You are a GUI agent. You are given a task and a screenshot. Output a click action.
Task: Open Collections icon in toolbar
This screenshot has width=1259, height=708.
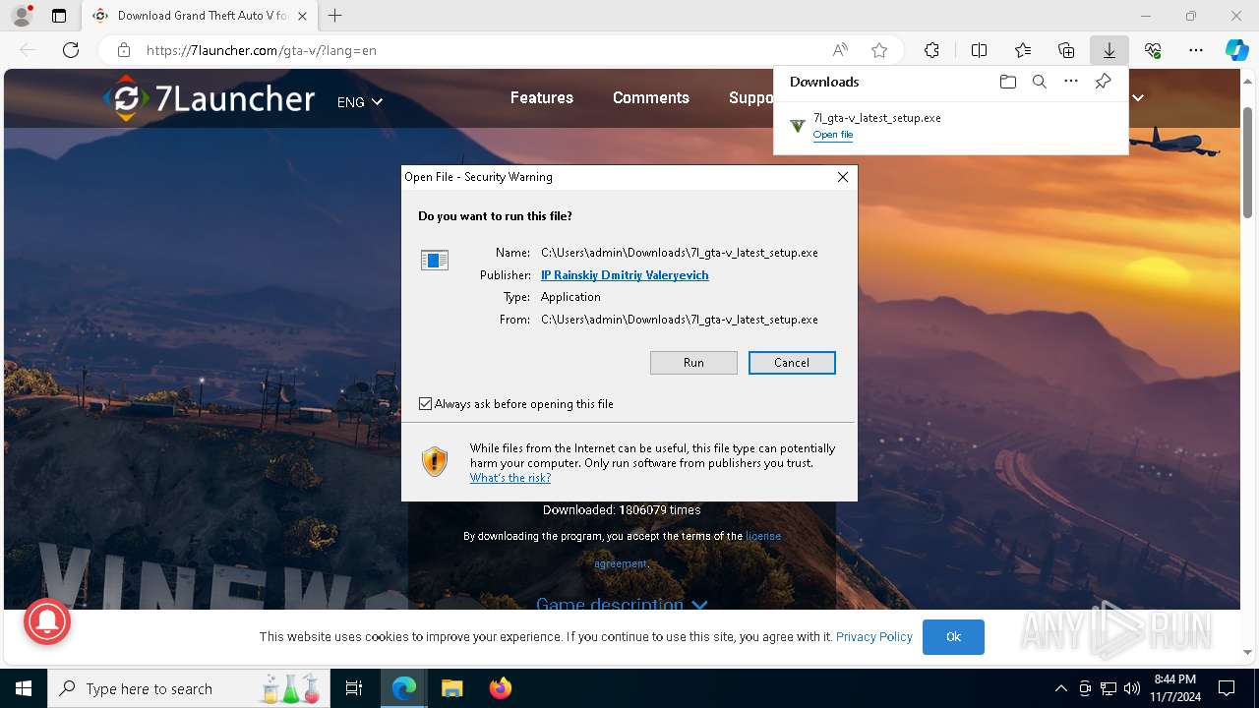[1066, 50]
